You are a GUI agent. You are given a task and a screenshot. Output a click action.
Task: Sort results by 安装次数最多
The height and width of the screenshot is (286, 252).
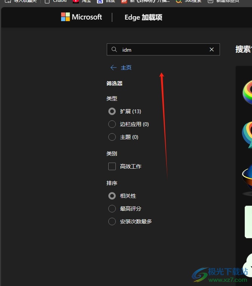point(112,221)
